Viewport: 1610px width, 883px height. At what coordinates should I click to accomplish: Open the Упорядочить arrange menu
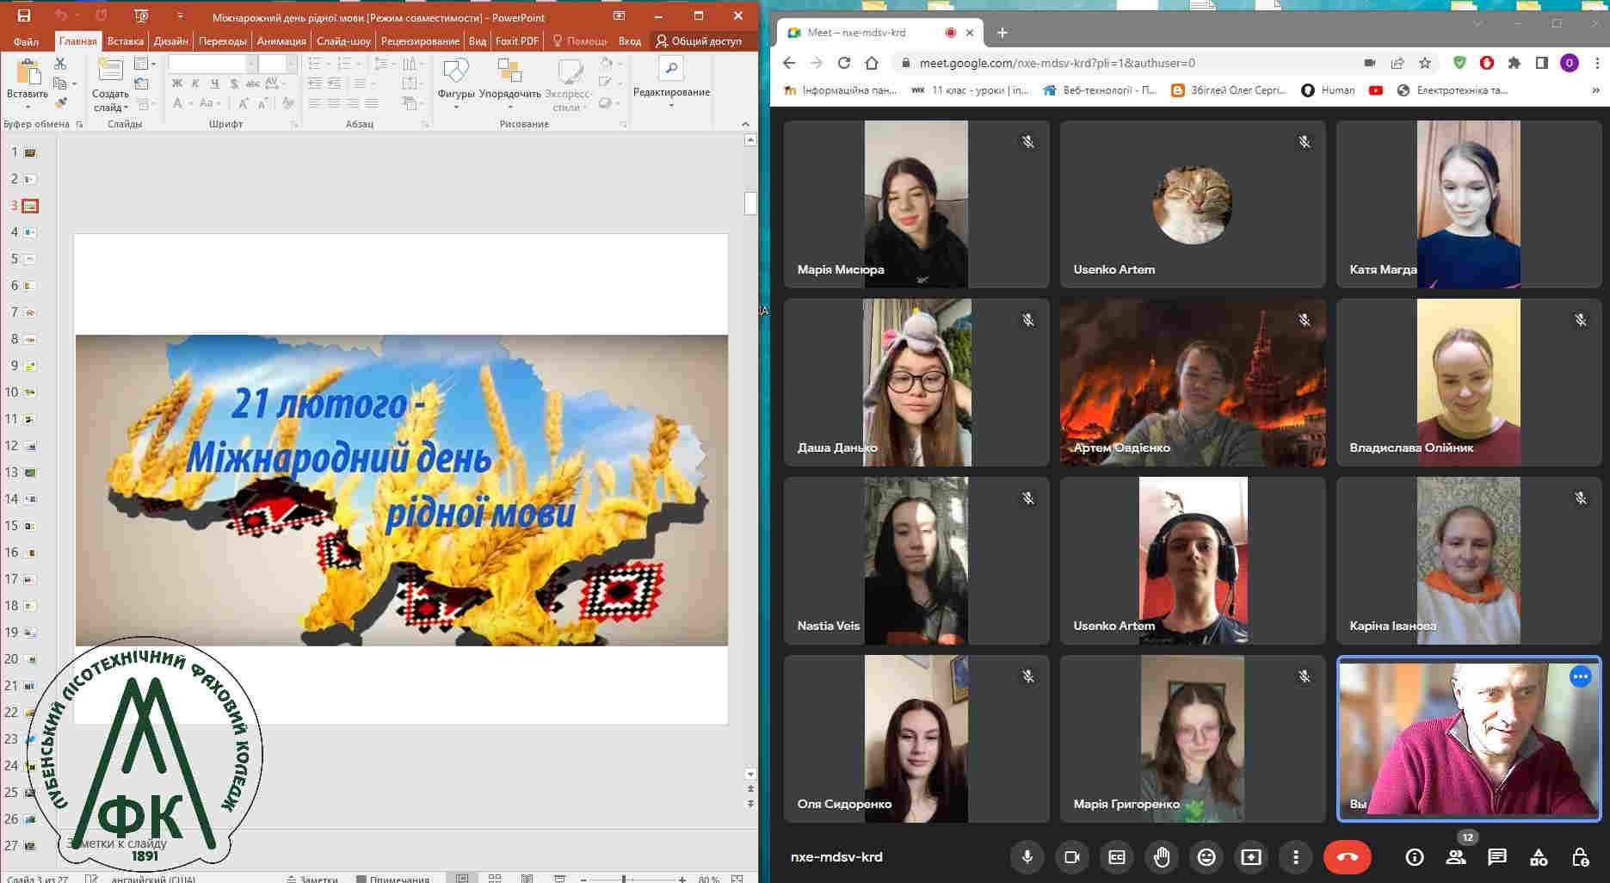(x=509, y=83)
